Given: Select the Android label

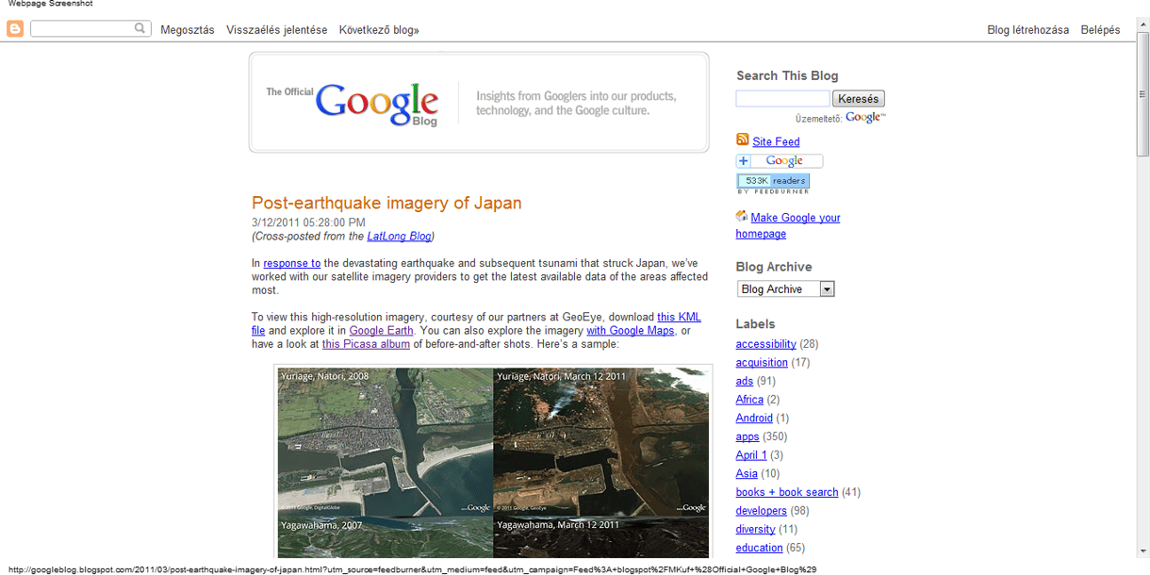Looking at the screenshot, I should (754, 418).
